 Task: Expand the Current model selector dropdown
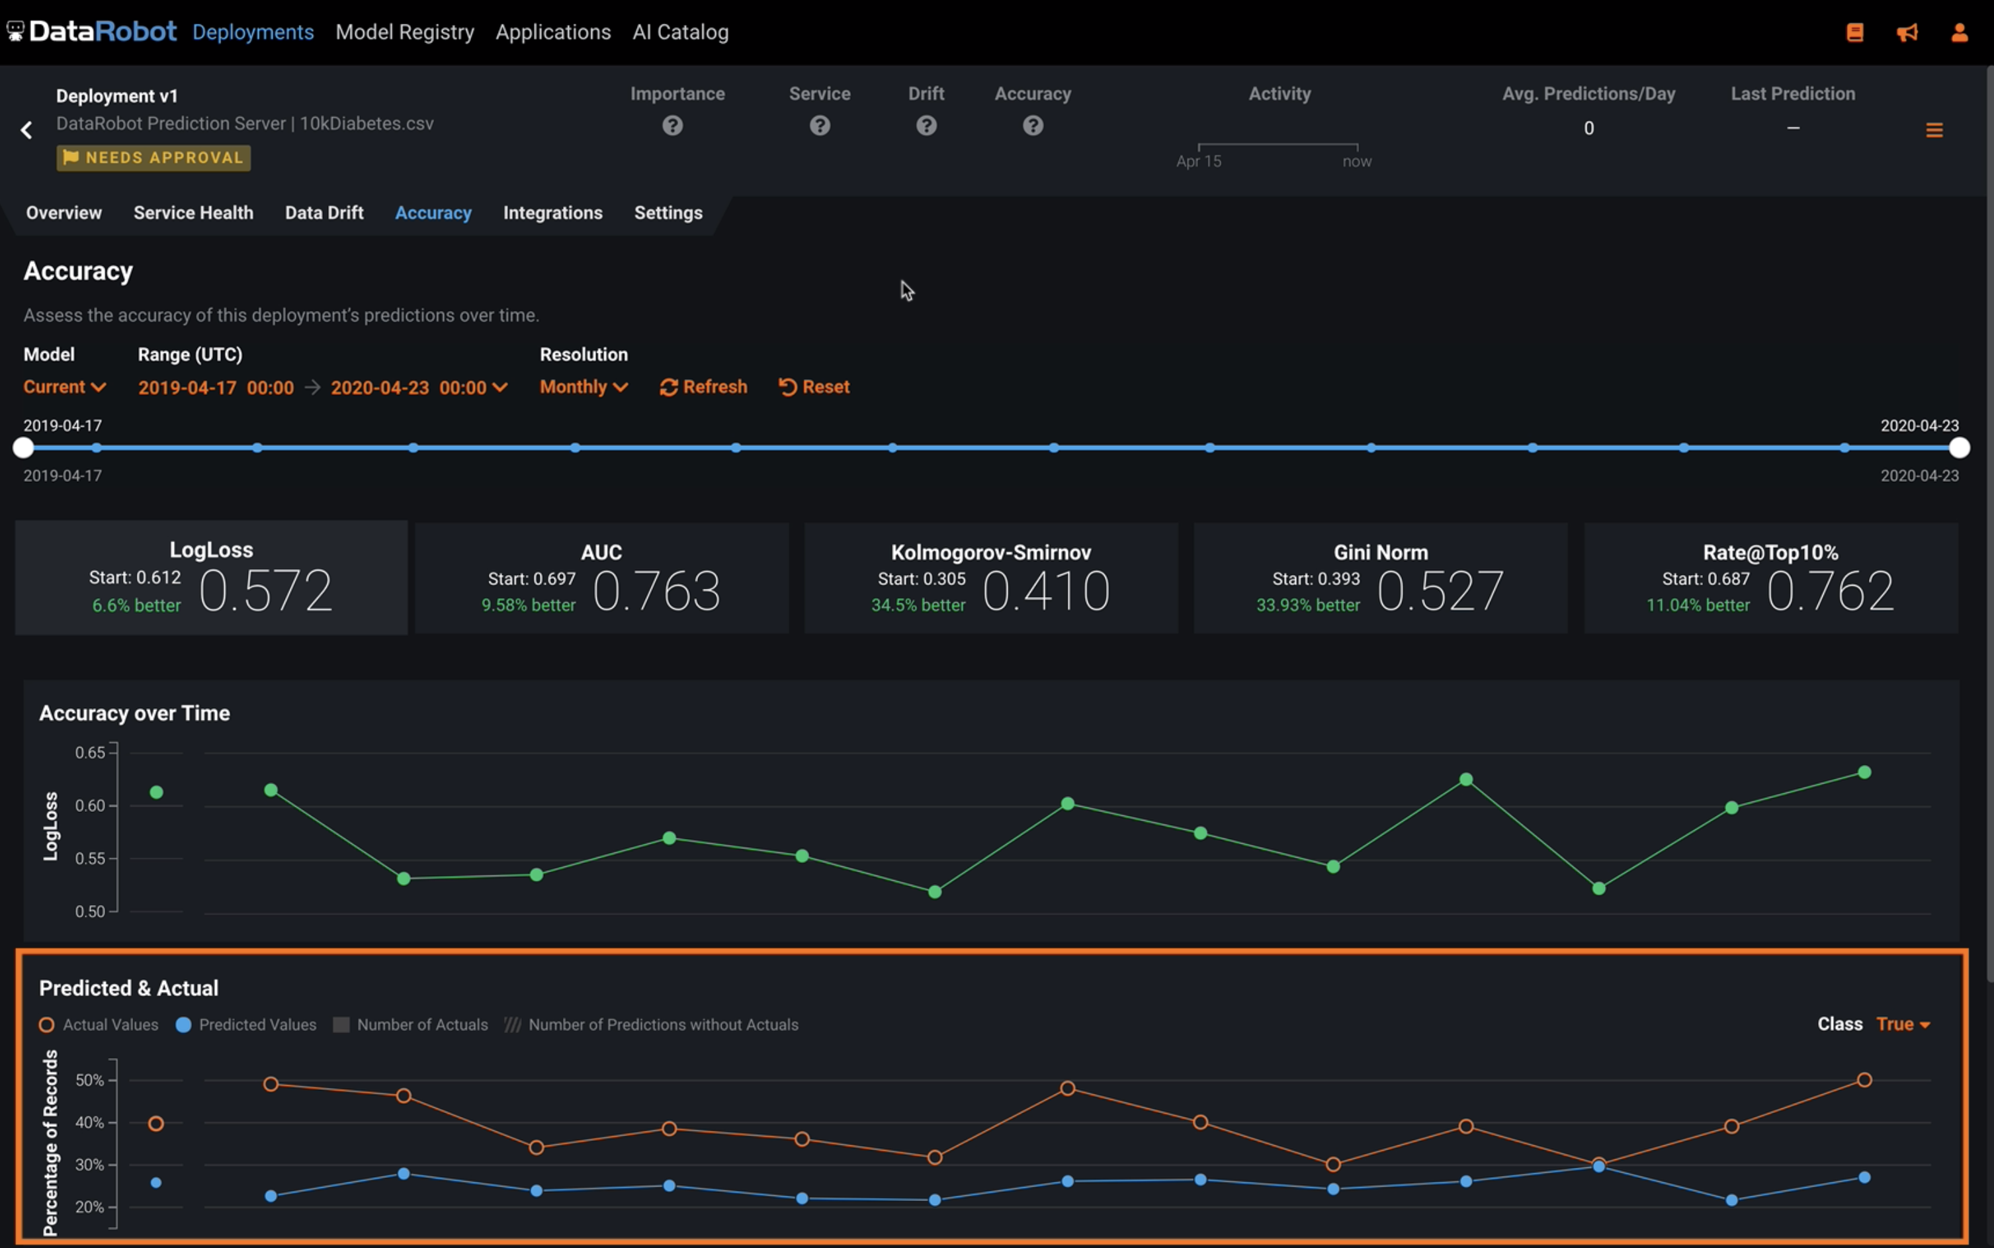pos(64,385)
